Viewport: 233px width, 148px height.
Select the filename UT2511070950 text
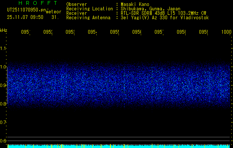pyautogui.click(x=27, y=10)
